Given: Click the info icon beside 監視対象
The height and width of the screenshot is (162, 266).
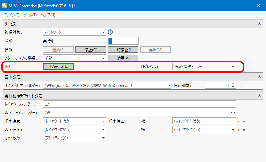Looking at the screenshot, I should [110, 32].
